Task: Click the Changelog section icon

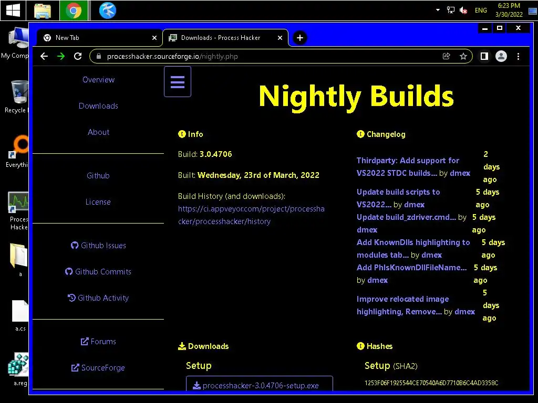Action: pyautogui.click(x=360, y=134)
